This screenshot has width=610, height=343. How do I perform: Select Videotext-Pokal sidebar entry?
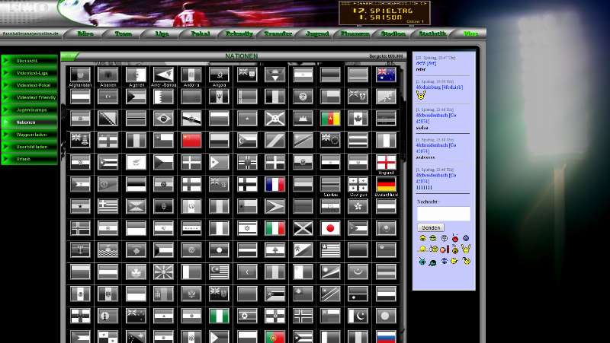[30, 85]
